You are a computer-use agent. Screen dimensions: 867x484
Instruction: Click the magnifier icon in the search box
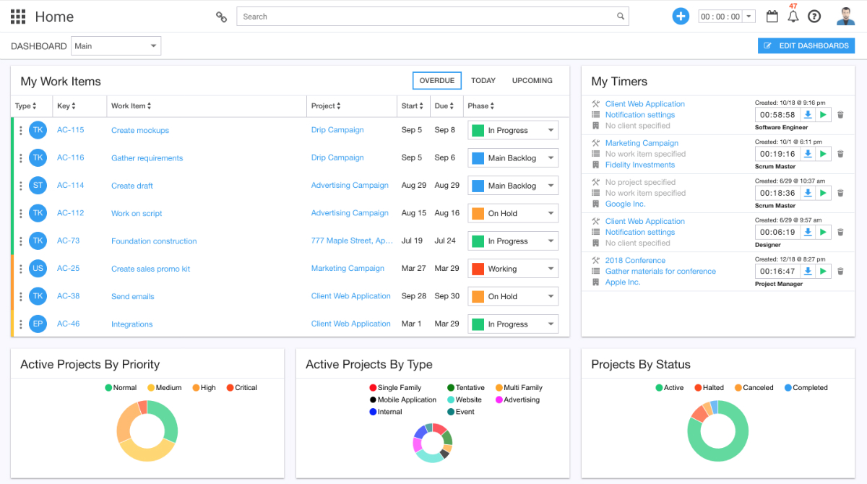coord(621,17)
